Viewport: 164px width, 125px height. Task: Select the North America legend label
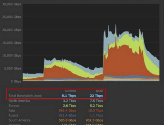(19, 101)
